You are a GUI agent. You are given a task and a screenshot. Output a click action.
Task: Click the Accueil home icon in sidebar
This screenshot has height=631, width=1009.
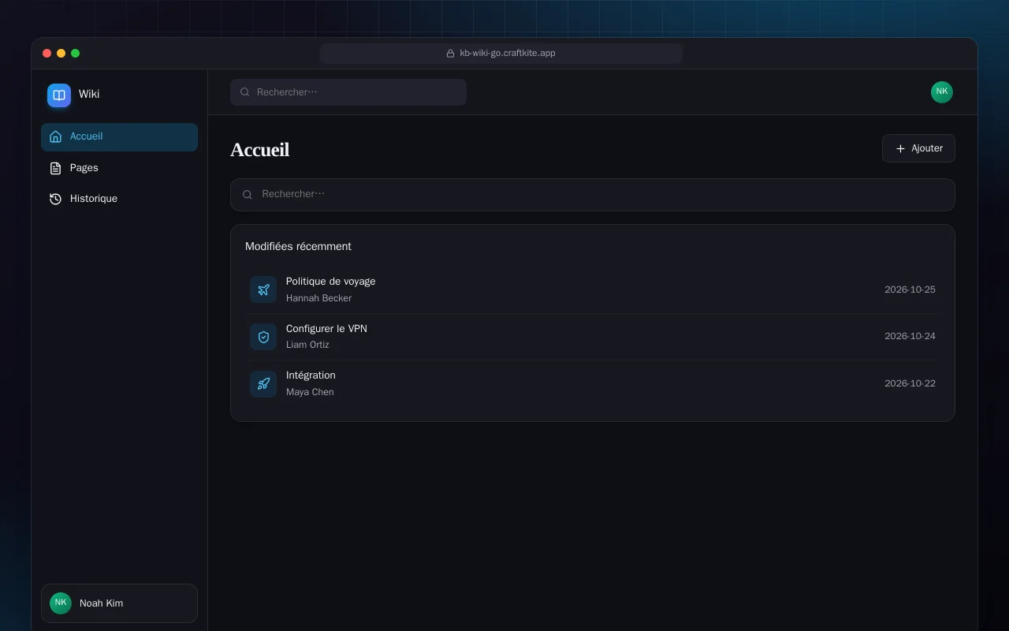click(55, 136)
